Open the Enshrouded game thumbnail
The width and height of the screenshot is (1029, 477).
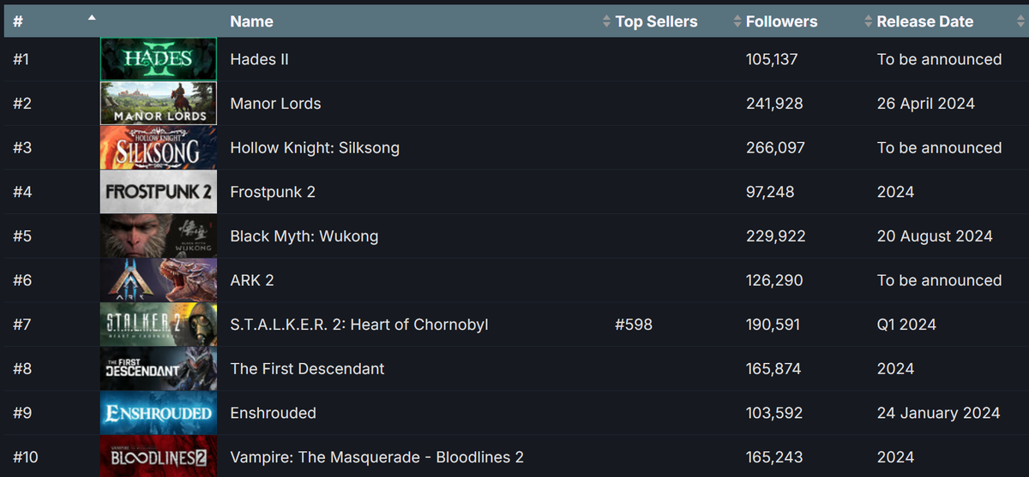point(159,413)
